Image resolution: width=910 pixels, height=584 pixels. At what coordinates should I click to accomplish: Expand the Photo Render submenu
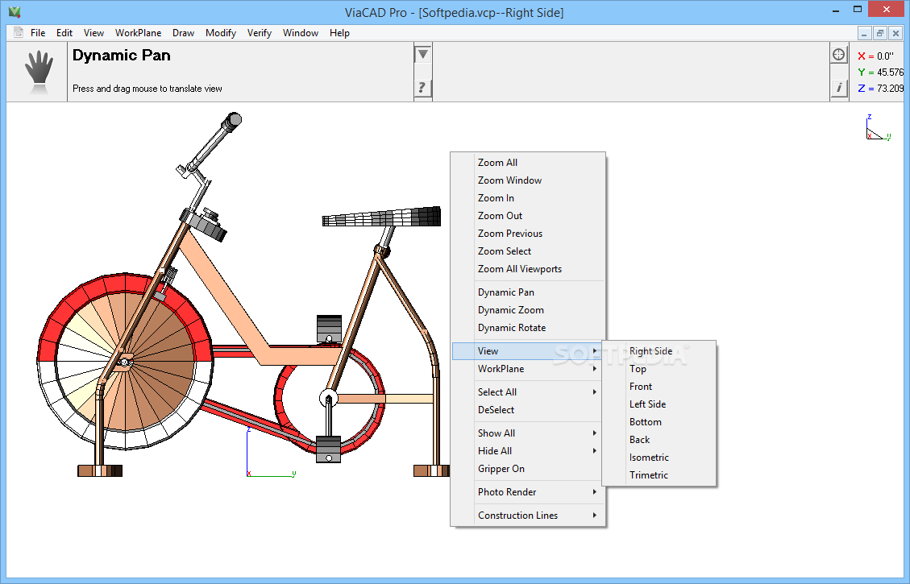528,492
